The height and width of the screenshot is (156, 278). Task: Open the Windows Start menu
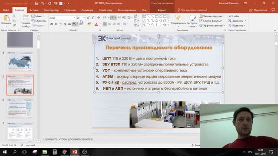[x=5, y=152]
